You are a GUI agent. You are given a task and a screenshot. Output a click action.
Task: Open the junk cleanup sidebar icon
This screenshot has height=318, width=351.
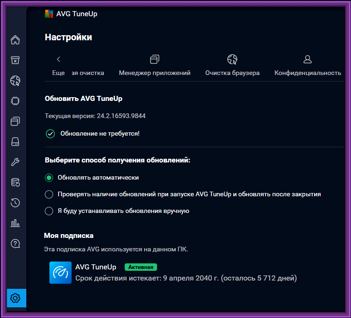[15, 60]
